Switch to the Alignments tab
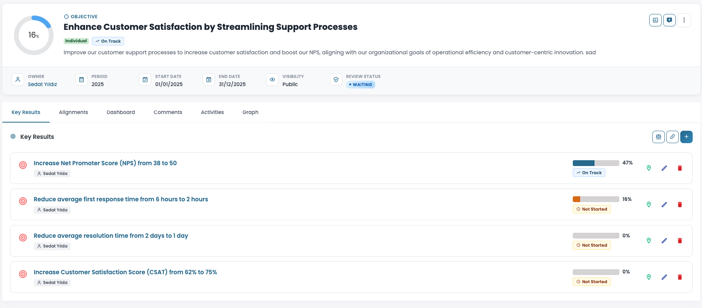The image size is (702, 308). (73, 112)
